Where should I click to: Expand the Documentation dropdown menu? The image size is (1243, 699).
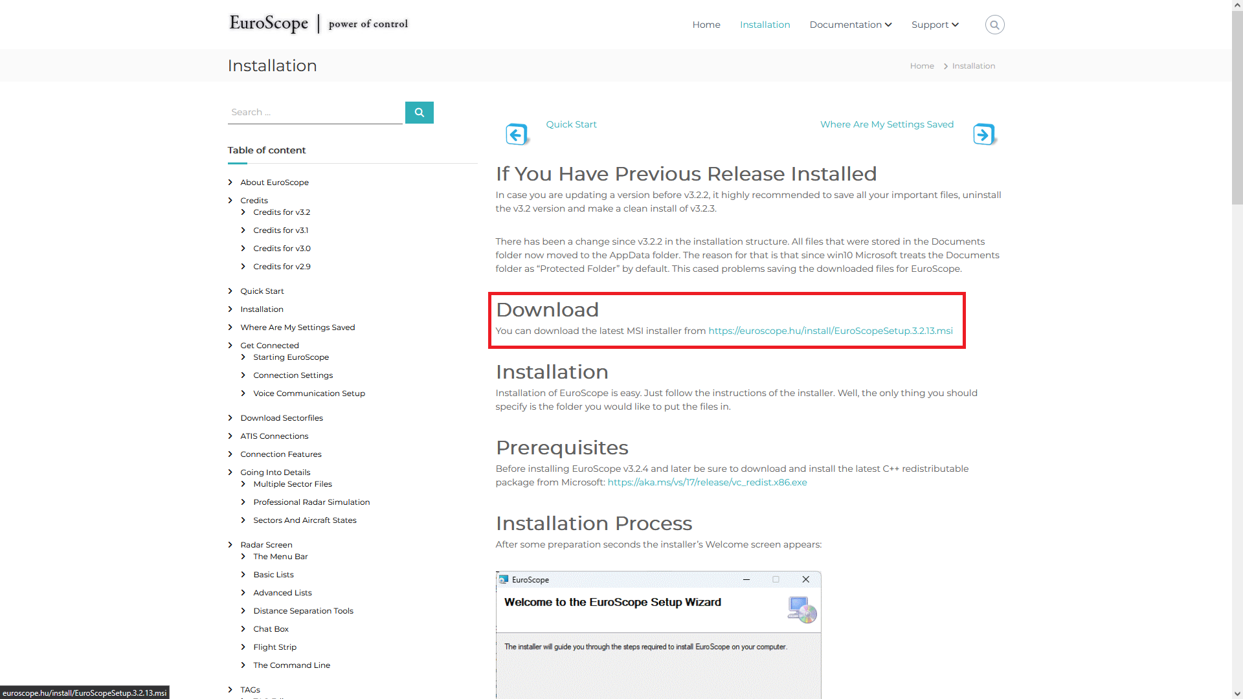click(x=851, y=25)
